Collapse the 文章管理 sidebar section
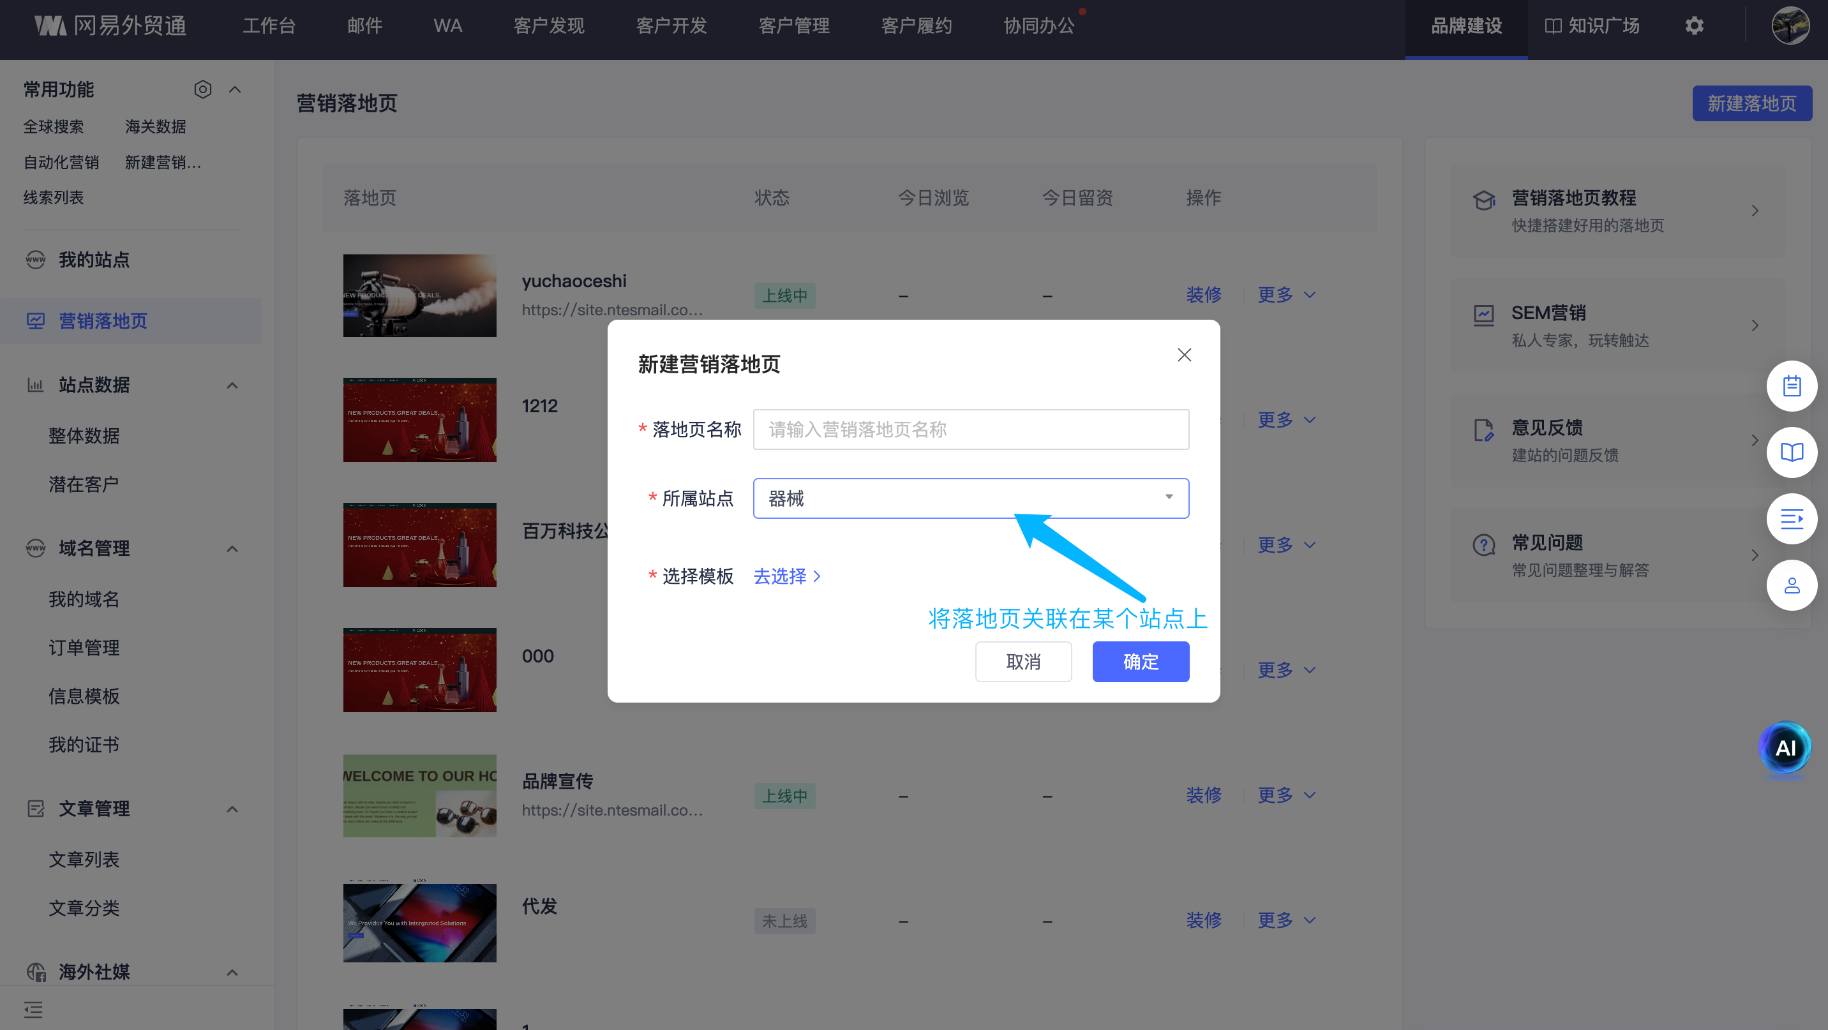Image resolution: width=1828 pixels, height=1030 pixels. click(x=232, y=809)
